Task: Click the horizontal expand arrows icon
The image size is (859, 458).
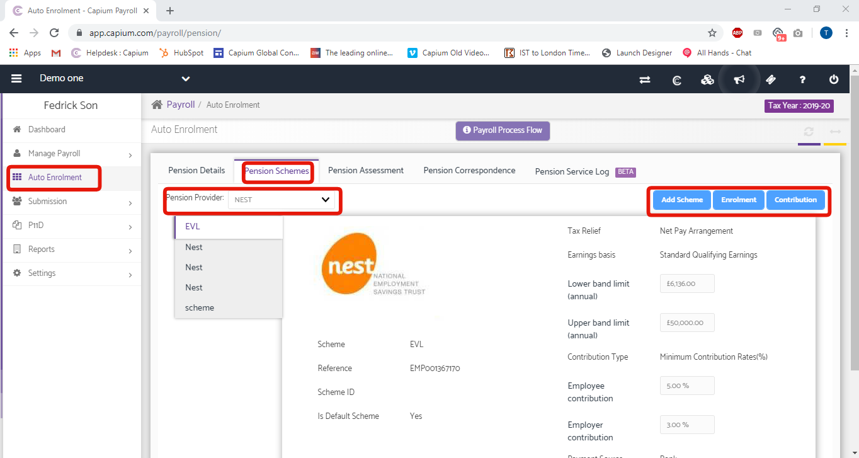Action: 835,132
